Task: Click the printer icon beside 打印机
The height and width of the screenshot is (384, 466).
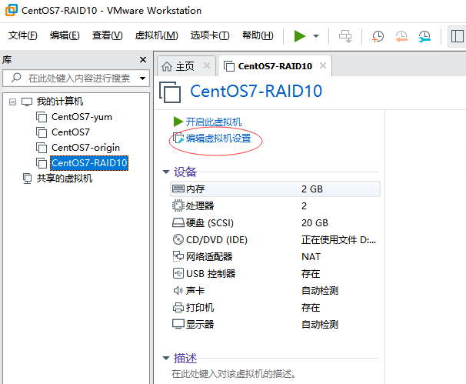Action: [178, 308]
